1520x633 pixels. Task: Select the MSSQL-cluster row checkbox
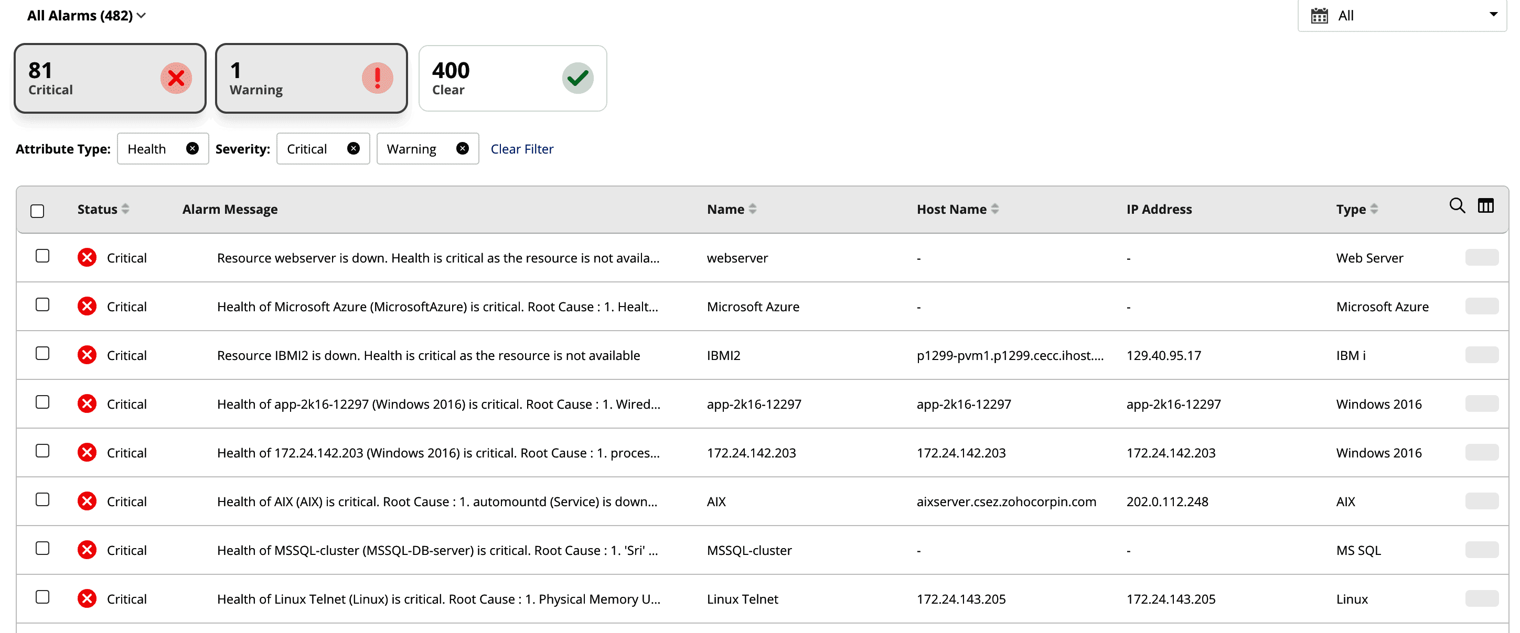point(42,549)
